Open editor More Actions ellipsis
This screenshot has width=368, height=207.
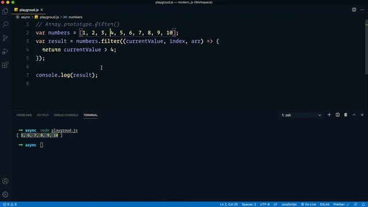[362, 10]
